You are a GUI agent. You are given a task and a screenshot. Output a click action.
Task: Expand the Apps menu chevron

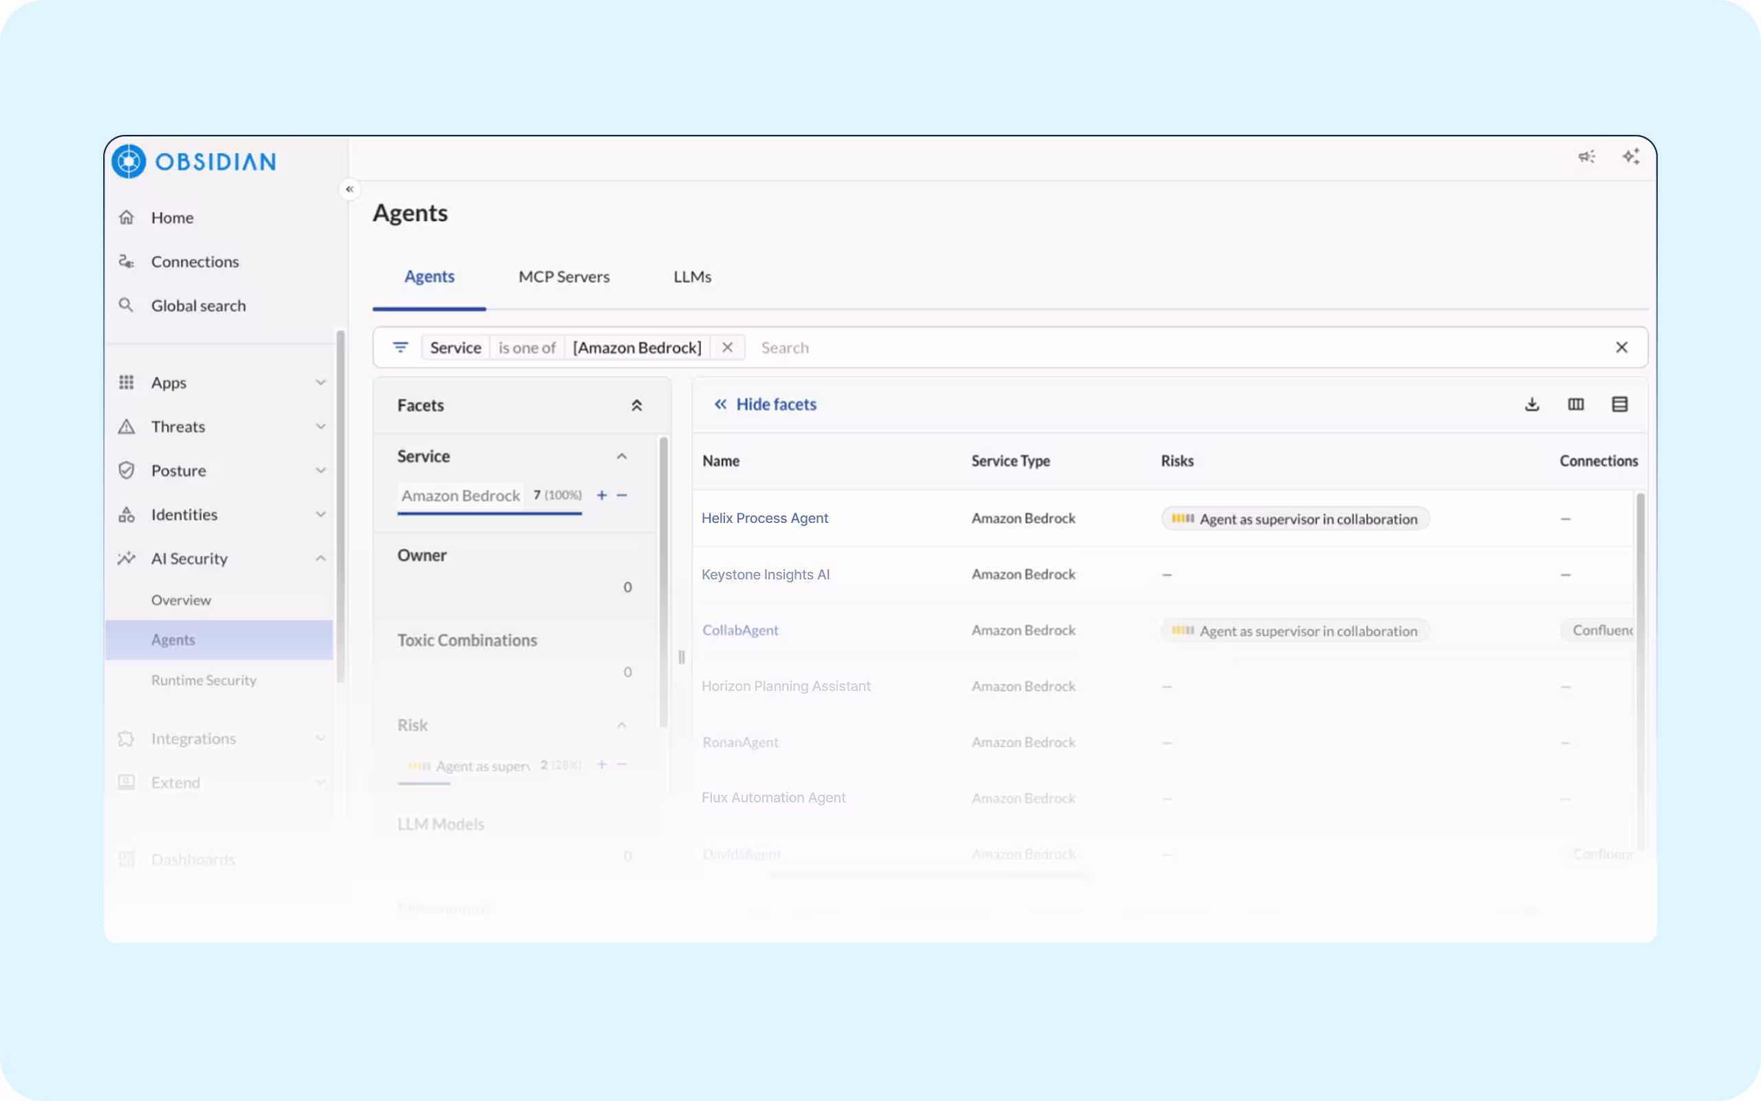321,383
